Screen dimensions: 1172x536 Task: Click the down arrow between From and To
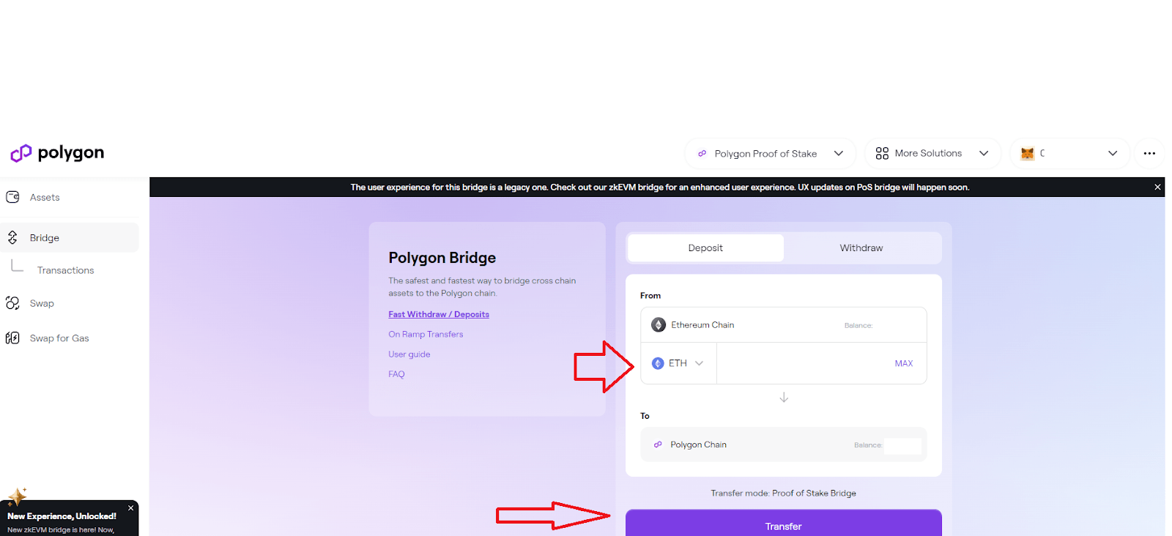tap(783, 398)
